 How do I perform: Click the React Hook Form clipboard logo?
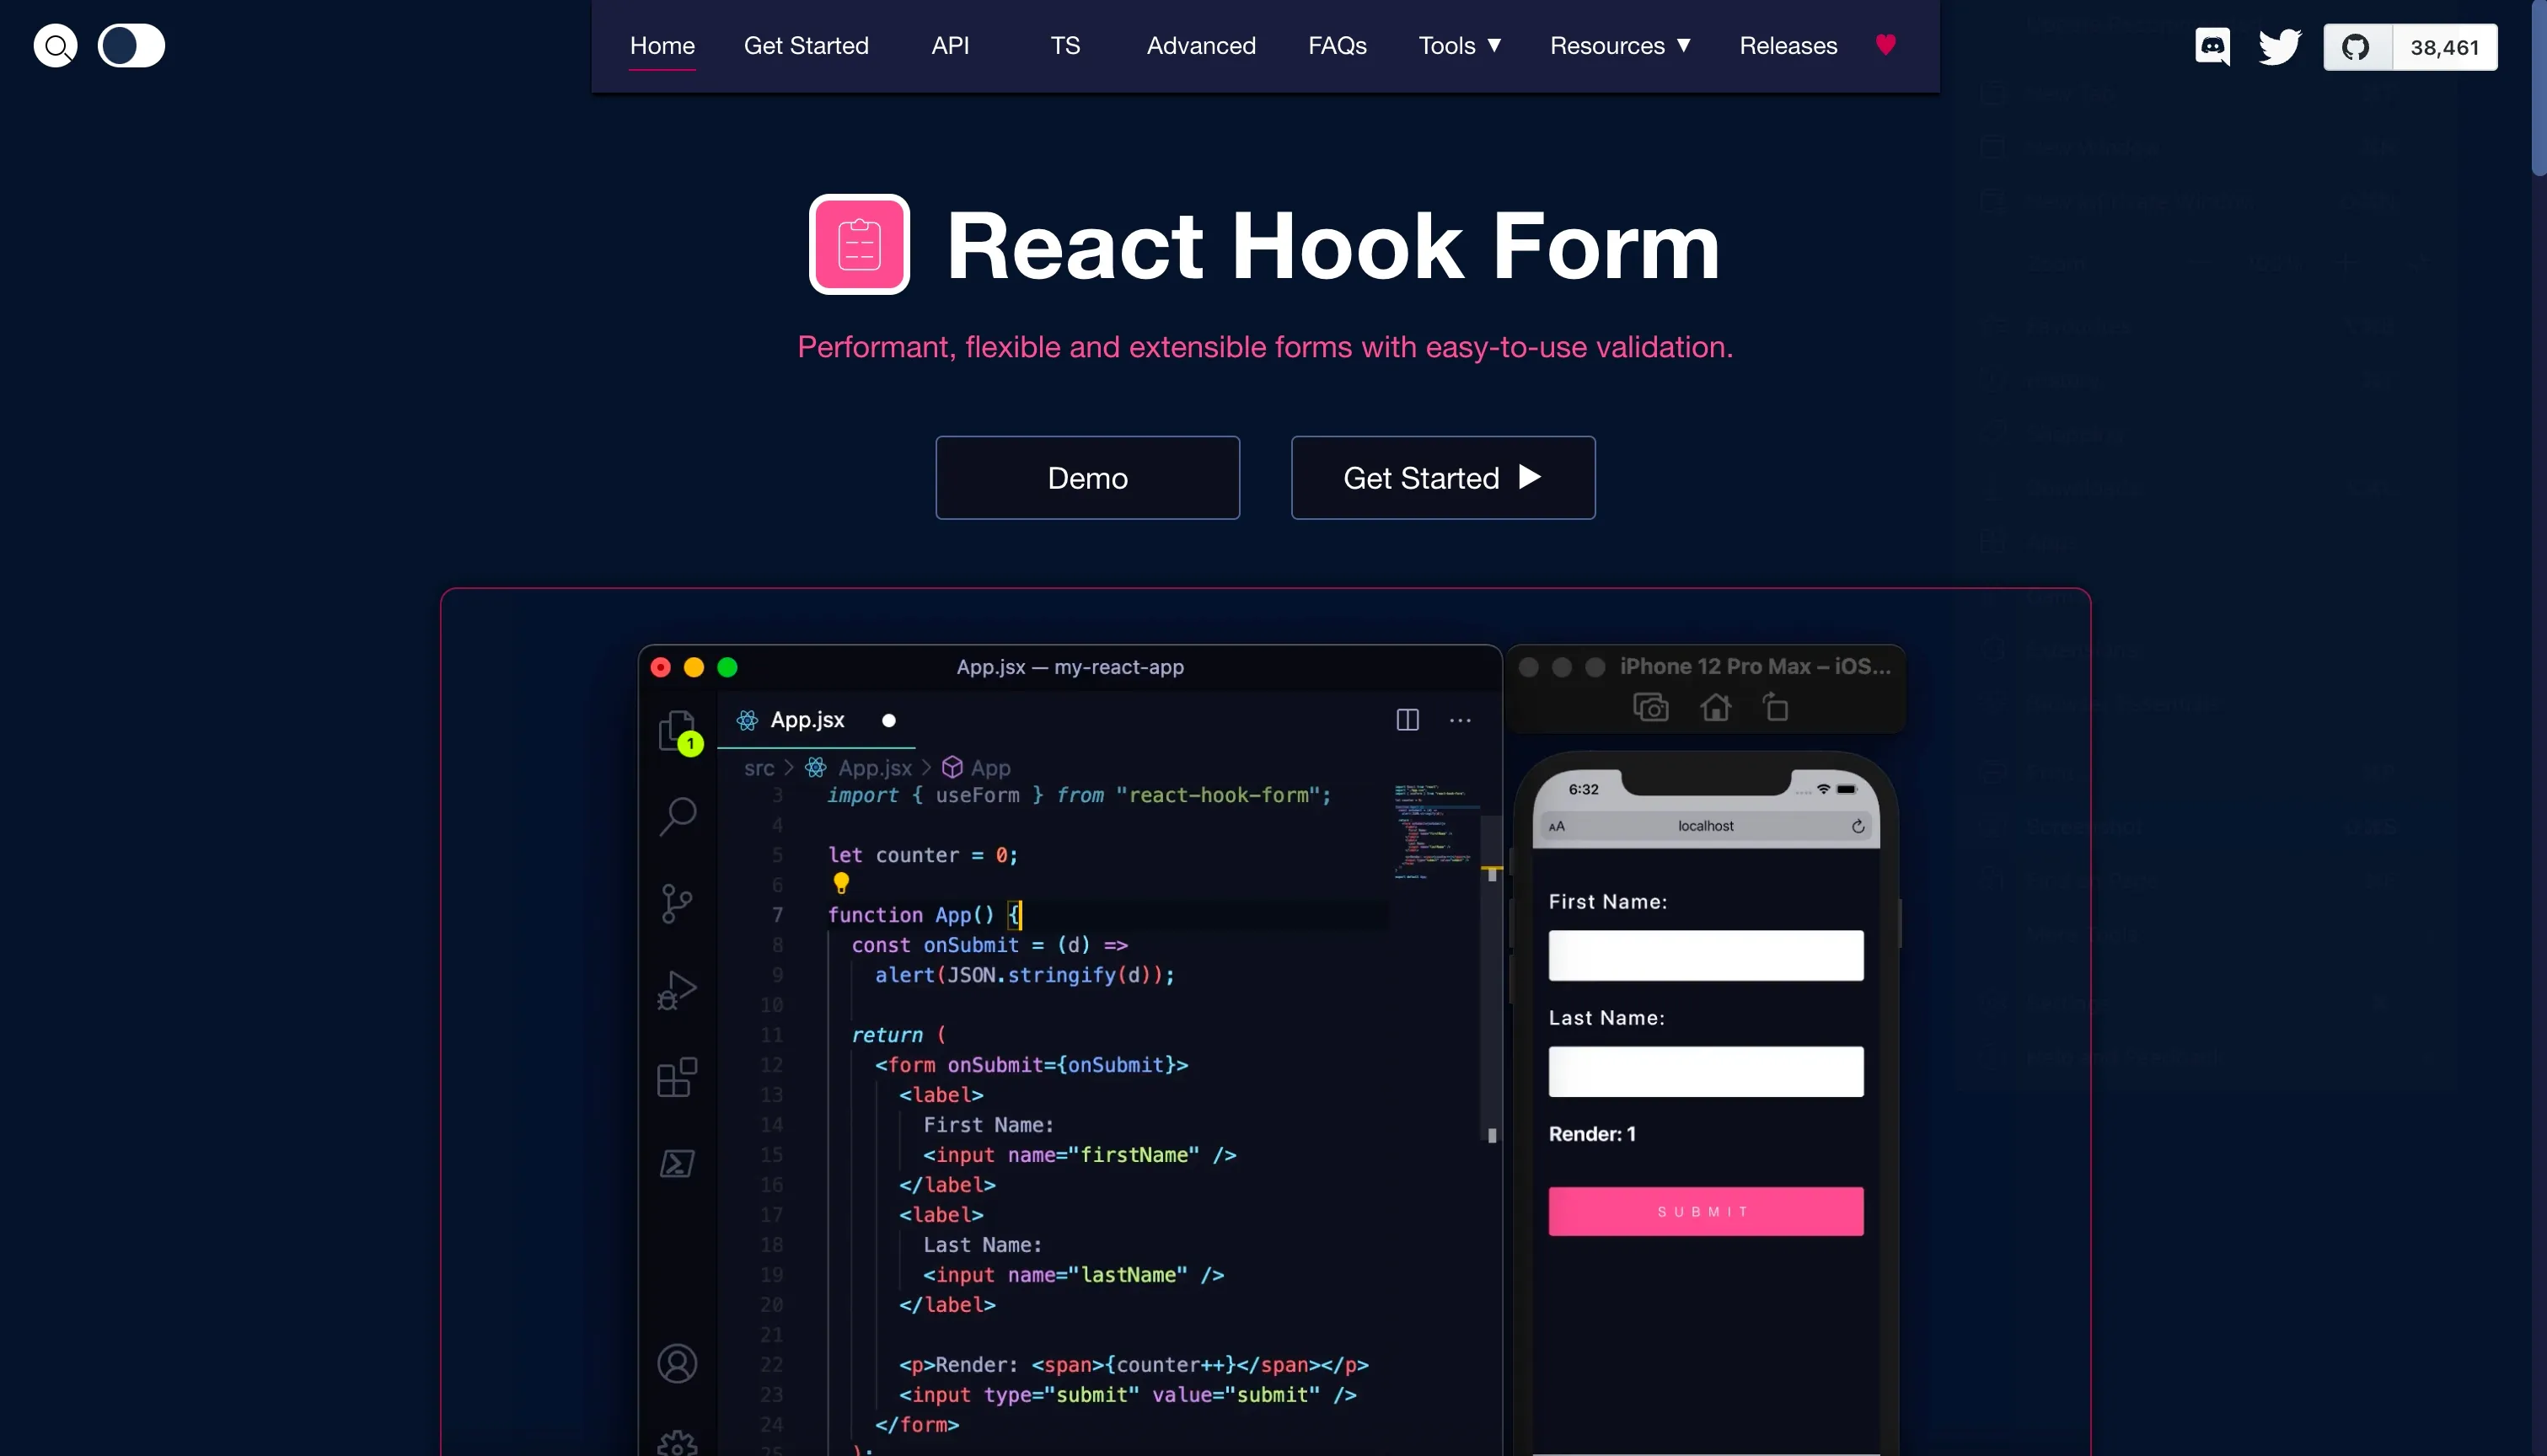tap(859, 244)
